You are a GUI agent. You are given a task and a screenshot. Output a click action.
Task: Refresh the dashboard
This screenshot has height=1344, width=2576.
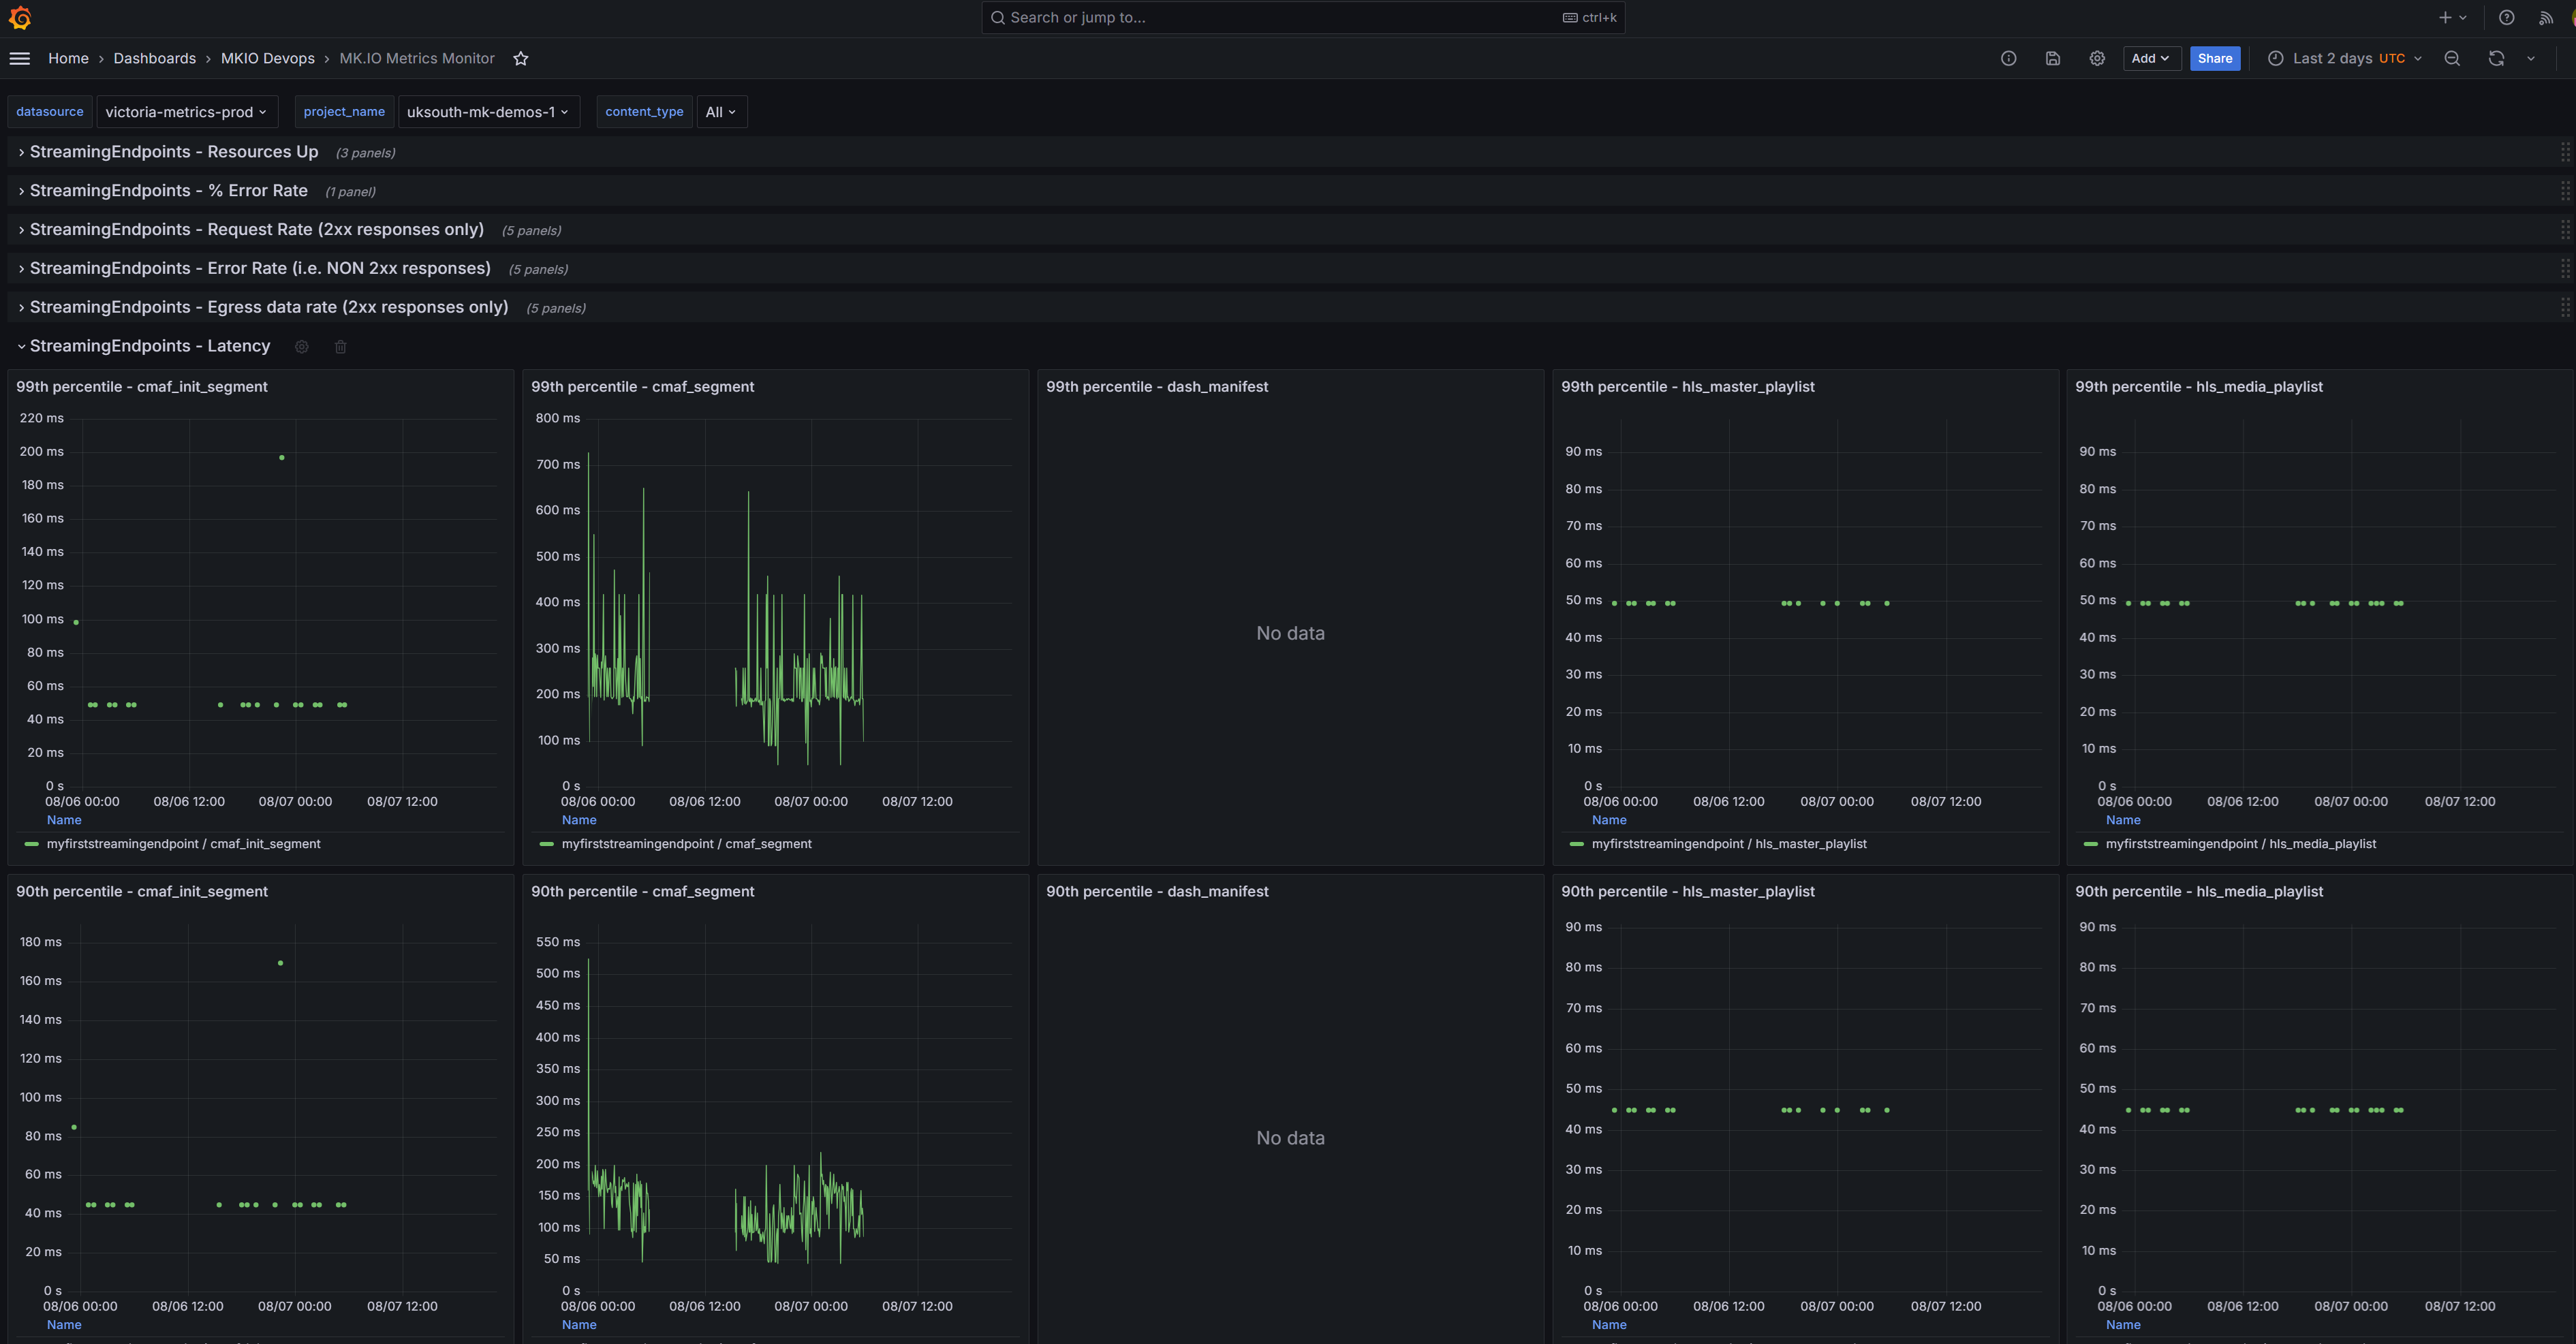2496,59
